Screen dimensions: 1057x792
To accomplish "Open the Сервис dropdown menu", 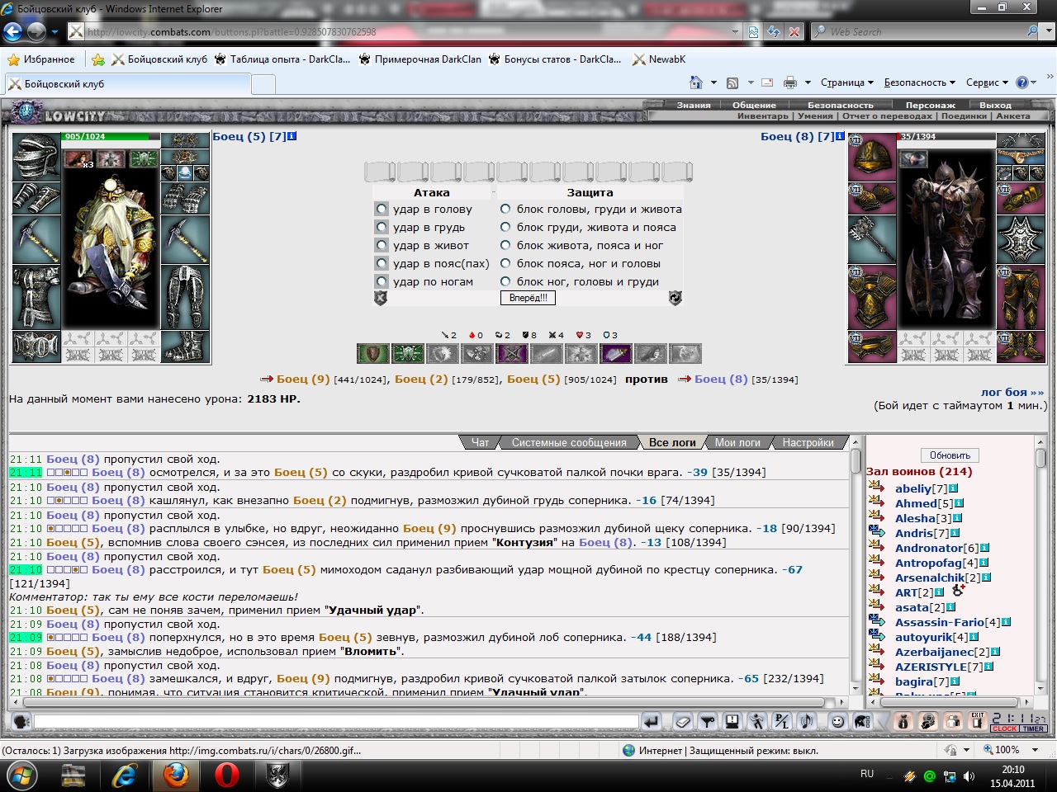I will pyautogui.click(x=987, y=82).
